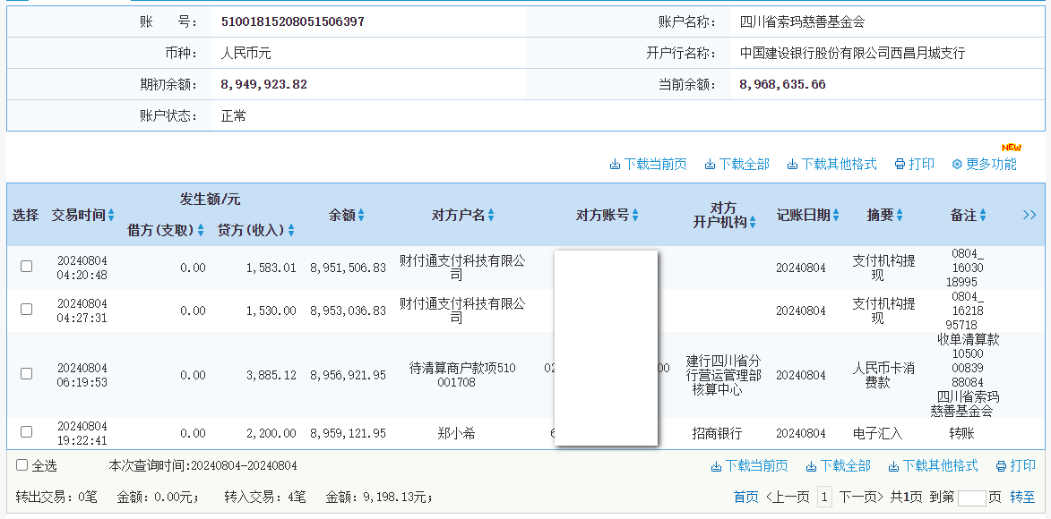
Task: Click credit amount 1,583.01
Action: point(271,268)
